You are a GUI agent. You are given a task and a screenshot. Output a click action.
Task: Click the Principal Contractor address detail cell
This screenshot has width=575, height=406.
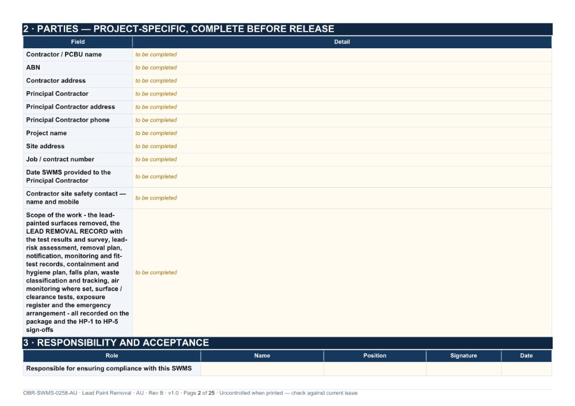click(342, 107)
